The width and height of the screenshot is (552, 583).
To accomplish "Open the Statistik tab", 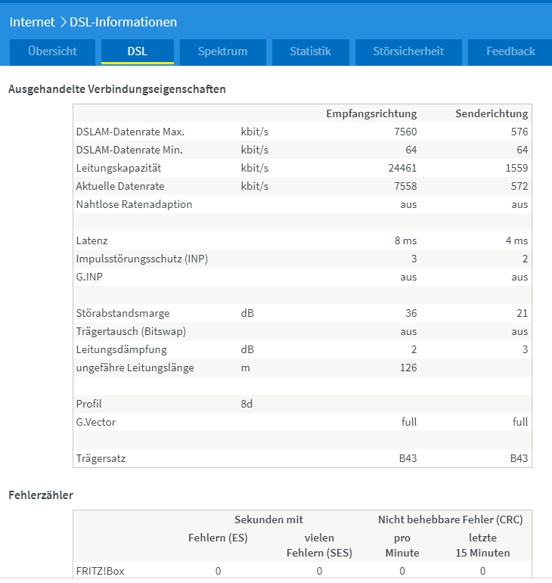I will (x=311, y=51).
